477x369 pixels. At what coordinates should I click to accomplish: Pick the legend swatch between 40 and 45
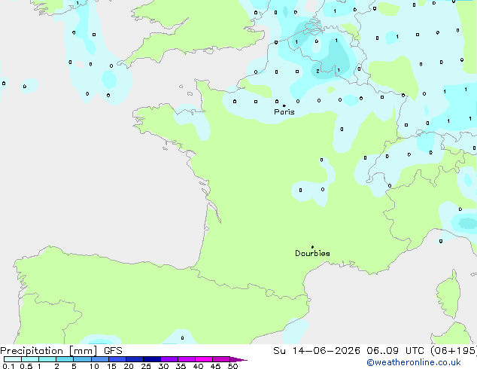[x=204, y=359]
